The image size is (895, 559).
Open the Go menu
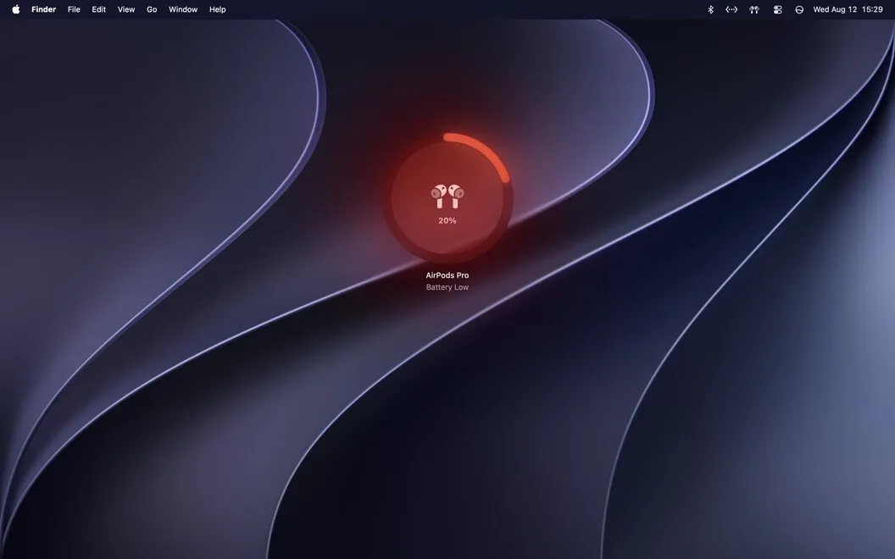point(152,9)
